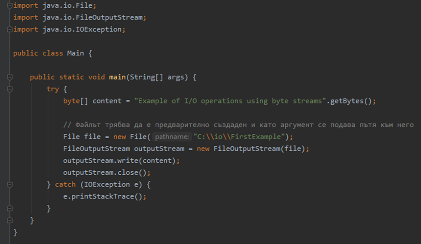Viewport: 421px width, 244px height.
Task: Click fold end marker of main method
Action: pos(9,220)
